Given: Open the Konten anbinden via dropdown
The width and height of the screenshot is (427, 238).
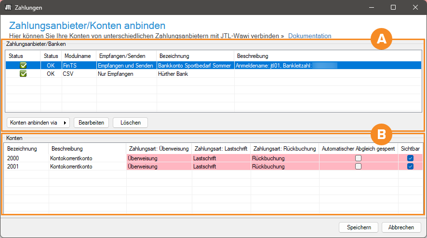Looking at the screenshot, I should (x=38, y=123).
